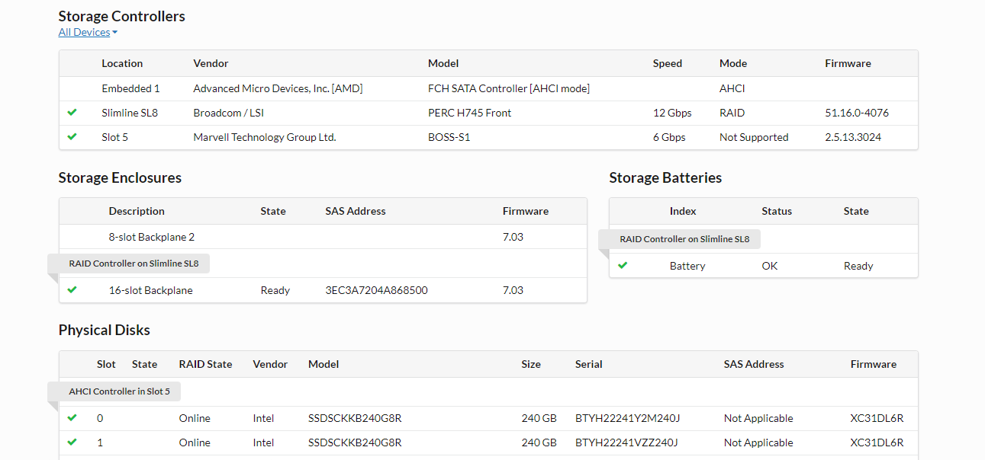Click green checkmark for physical disk slot 1
The width and height of the screenshot is (985, 460).
[72, 442]
